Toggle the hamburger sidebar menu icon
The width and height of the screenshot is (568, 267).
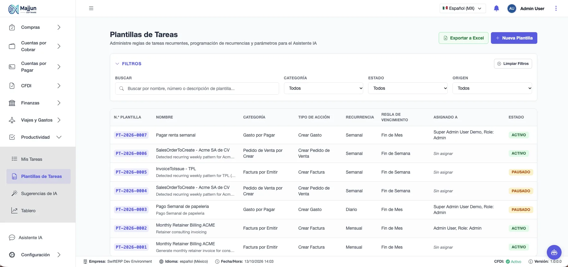coord(91,8)
